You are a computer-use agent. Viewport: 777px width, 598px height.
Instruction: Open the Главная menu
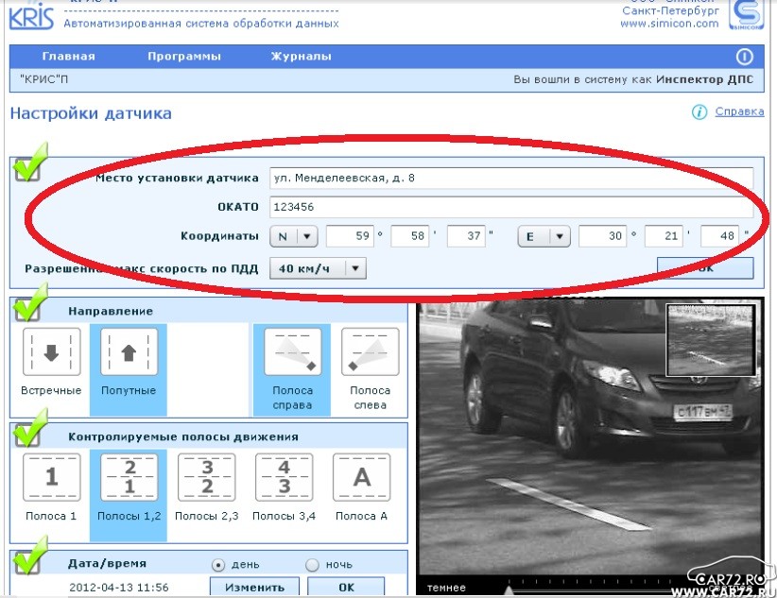(68, 57)
